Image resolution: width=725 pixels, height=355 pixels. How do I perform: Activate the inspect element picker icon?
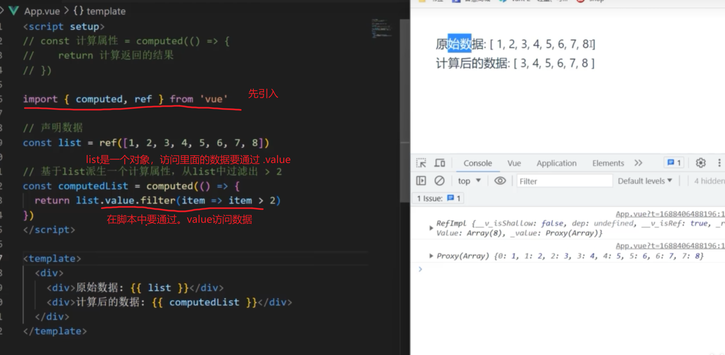tap(421, 163)
